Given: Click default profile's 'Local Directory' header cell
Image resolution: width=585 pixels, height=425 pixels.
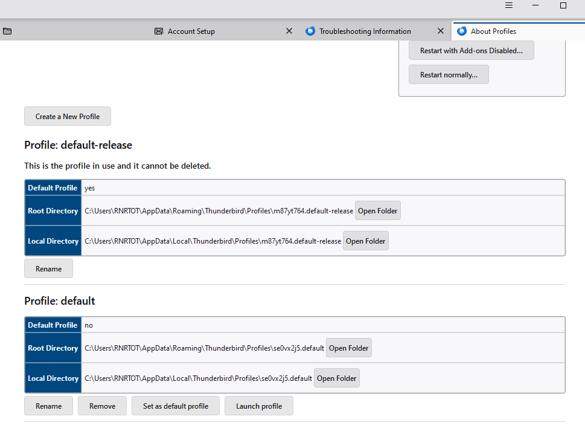Looking at the screenshot, I should (x=53, y=378).
